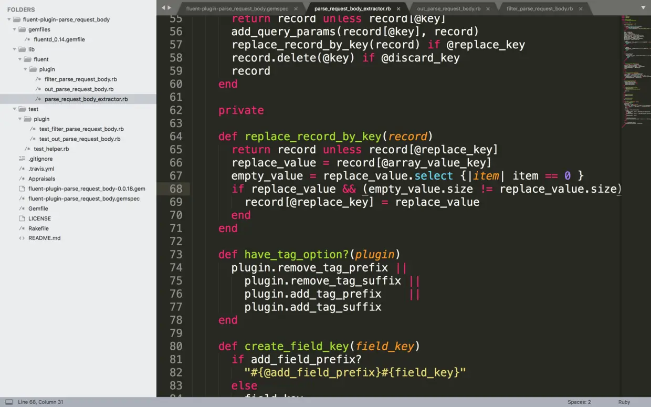Screen dimensions: 651x407
Task: Open .travis.yml file
Action: click(x=41, y=169)
